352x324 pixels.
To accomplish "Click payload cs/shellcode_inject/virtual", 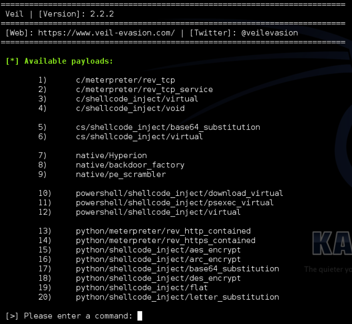I will click(x=139, y=137).
